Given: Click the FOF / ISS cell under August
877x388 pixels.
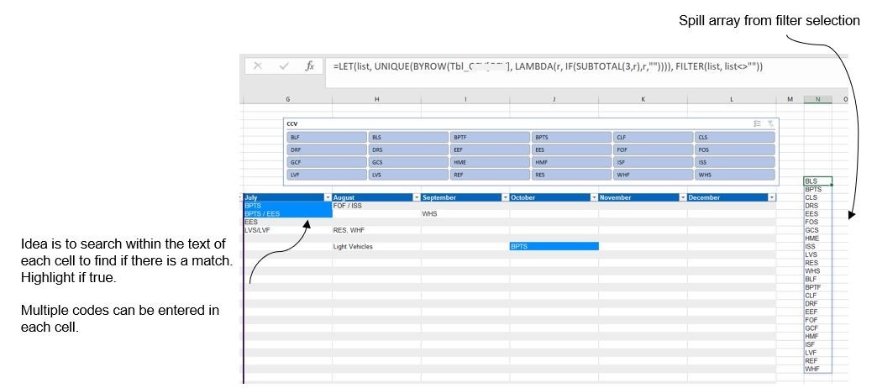Looking at the screenshot, I should pos(376,206).
